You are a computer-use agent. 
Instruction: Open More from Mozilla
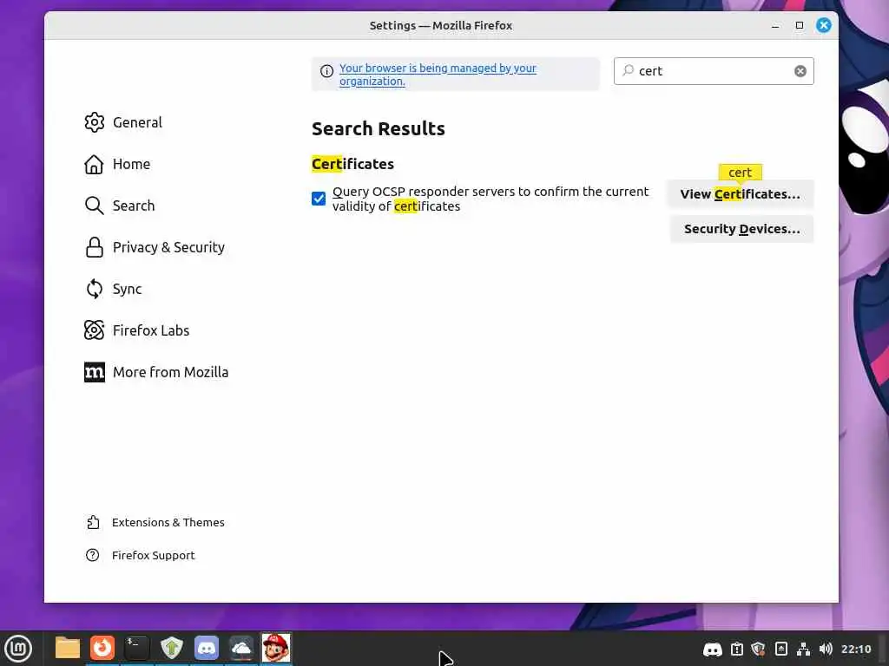coord(156,372)
